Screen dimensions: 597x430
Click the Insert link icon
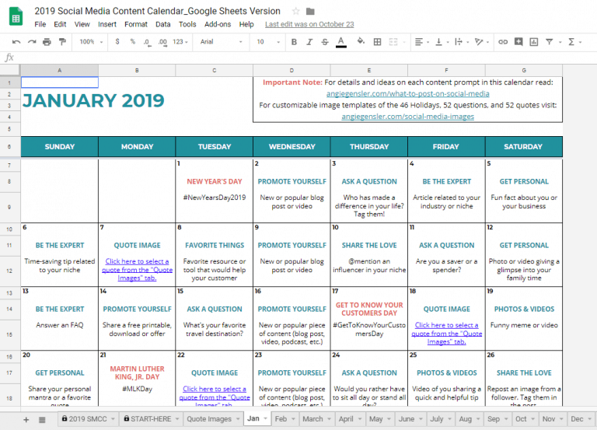[x=503, y=42]
